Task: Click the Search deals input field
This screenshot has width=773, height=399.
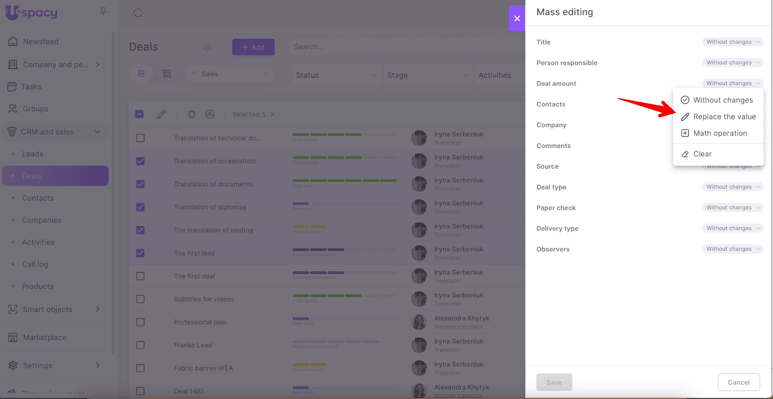Action: coord(406,47)
